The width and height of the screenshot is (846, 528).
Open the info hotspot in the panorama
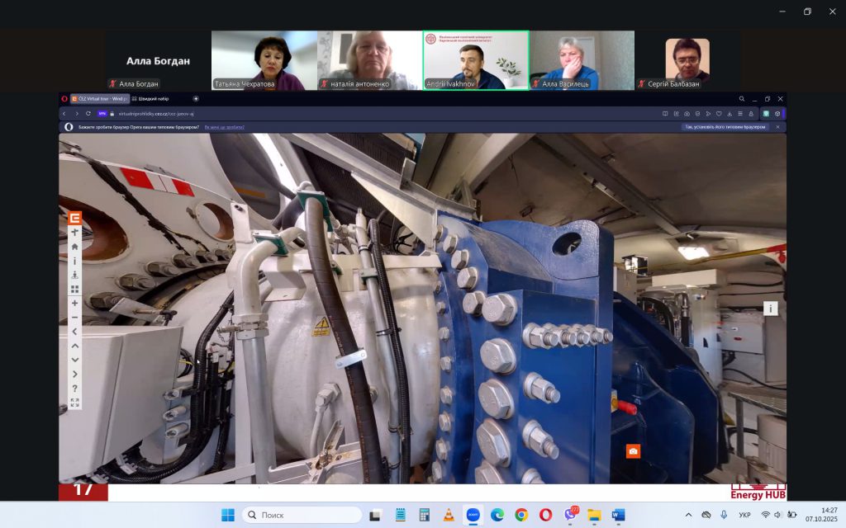click(771, 309)
